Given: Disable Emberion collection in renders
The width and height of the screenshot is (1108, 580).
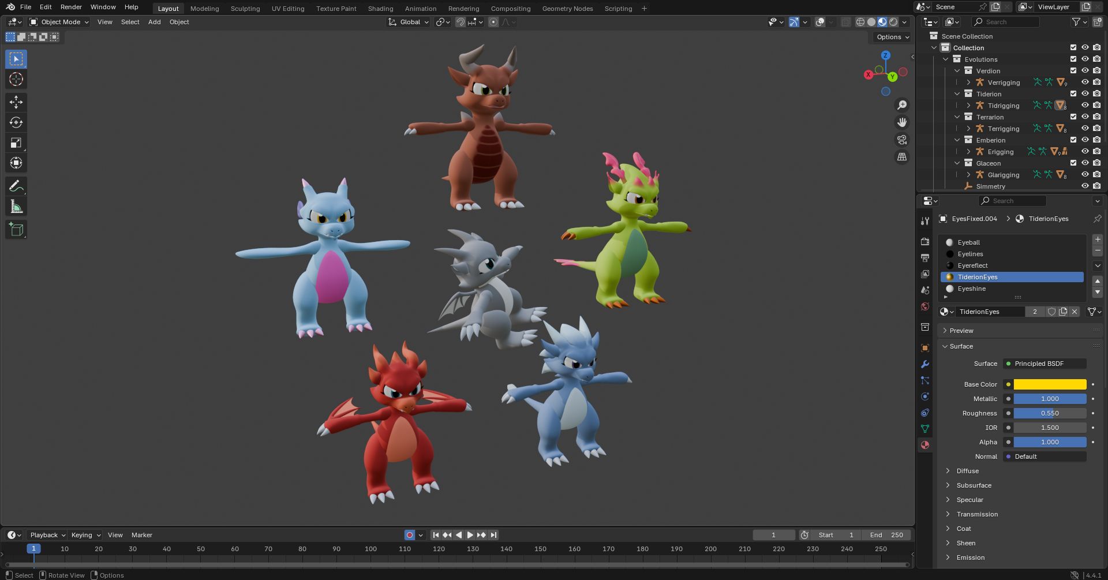Looking at the screenshot, I should click(x=1096, y=140).
